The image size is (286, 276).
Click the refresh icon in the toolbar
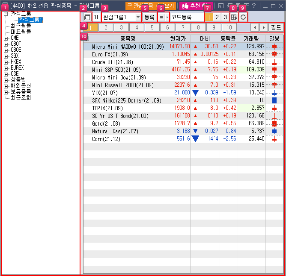point(243,17)
